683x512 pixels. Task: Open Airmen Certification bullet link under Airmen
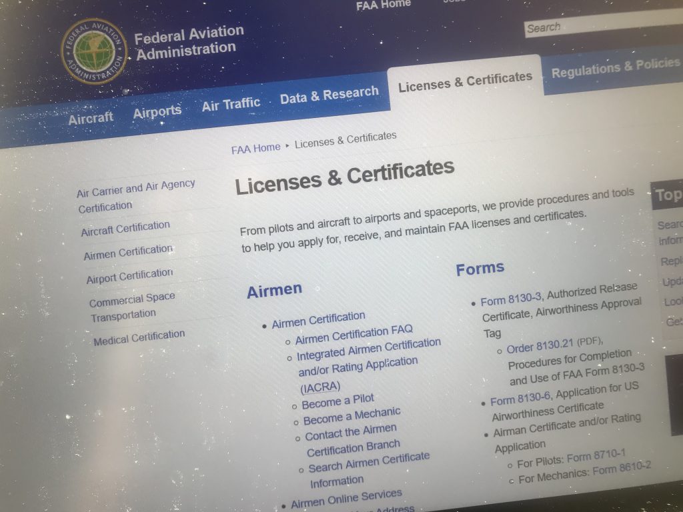(x=318, y=320)
